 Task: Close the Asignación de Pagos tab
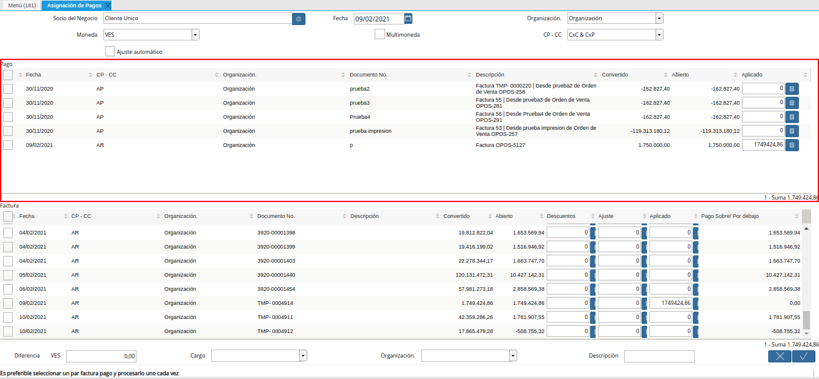click(x=108, y=6)
